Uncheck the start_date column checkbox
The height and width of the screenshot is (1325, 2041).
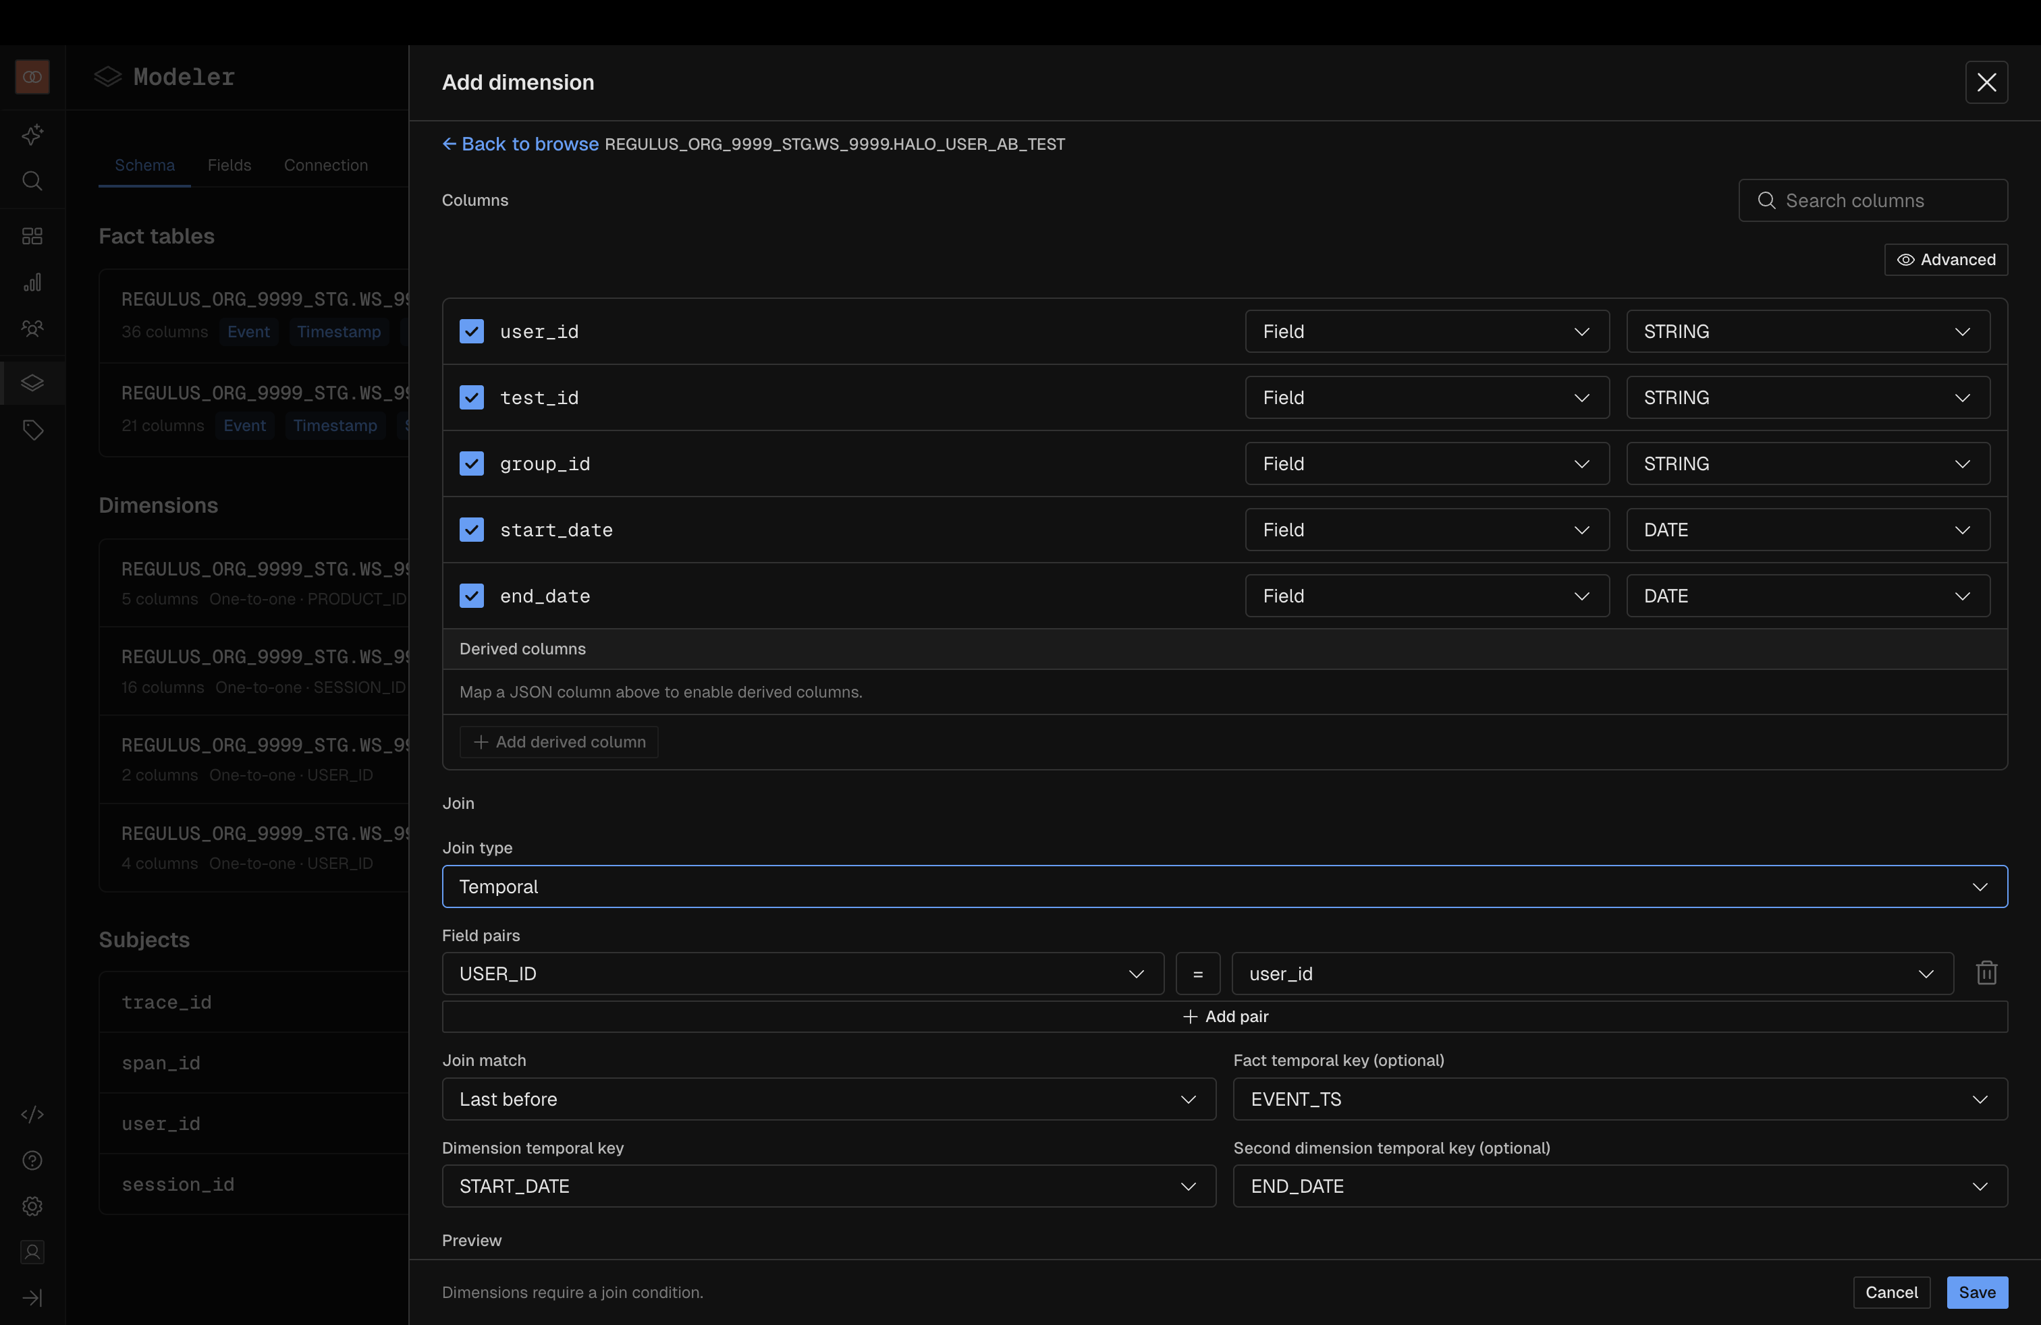(472, 530)
